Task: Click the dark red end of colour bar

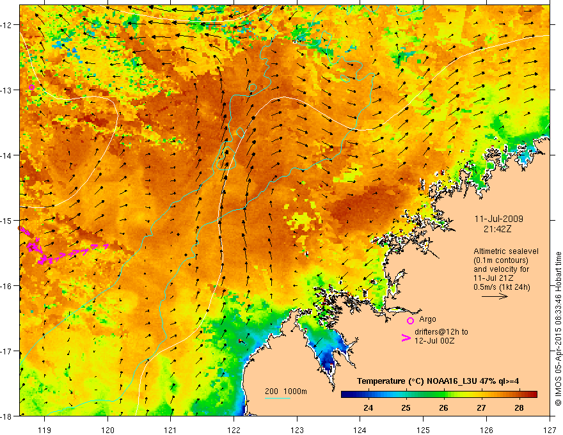Action: click(x=534, y=395)
